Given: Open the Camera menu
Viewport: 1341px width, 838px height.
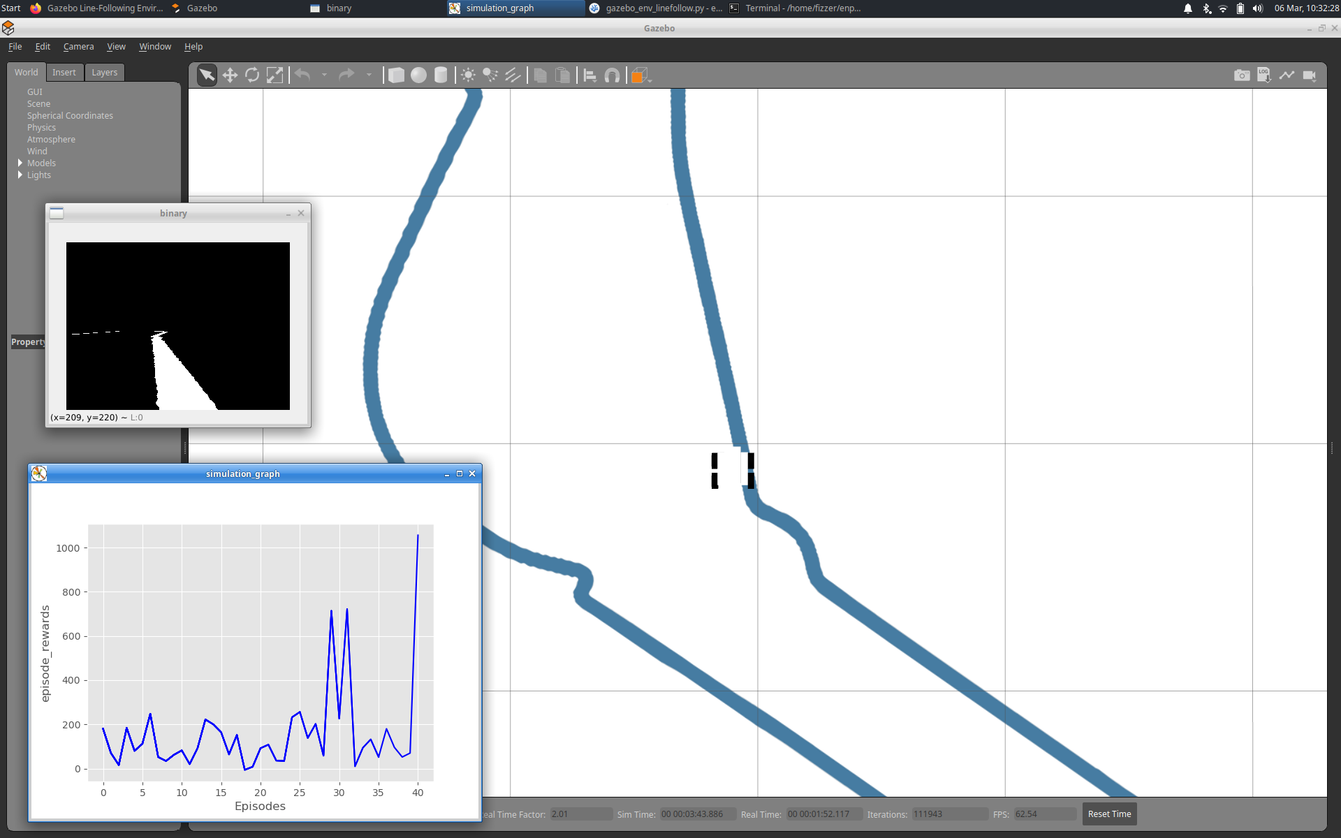Looking at the screenshot, I should (78, 47).
